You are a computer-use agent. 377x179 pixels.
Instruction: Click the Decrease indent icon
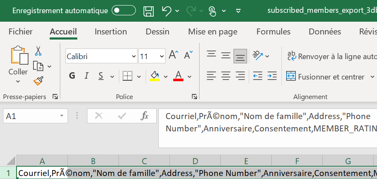click(258, 76)
